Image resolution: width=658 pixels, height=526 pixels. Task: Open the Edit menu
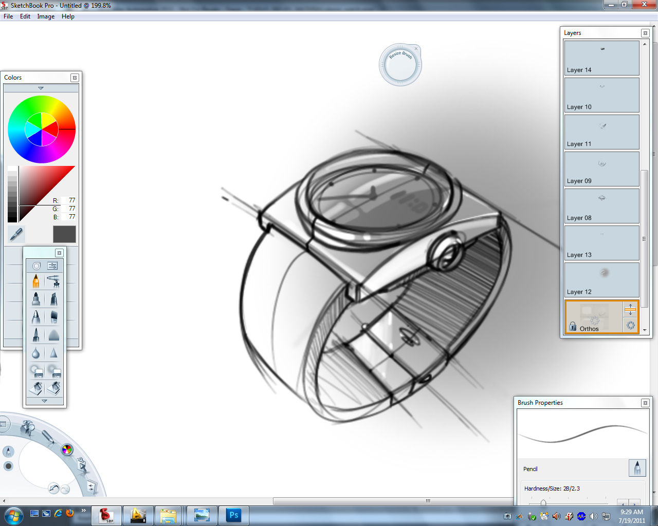click(x=25, y=16)
